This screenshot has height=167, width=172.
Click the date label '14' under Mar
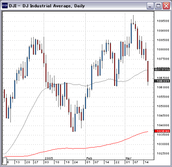[147, 162]
